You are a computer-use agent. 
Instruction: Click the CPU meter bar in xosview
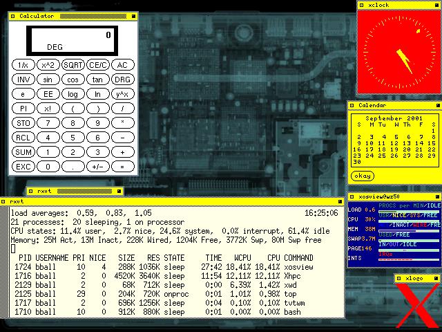pyautogui.click(x=409, y=221)
